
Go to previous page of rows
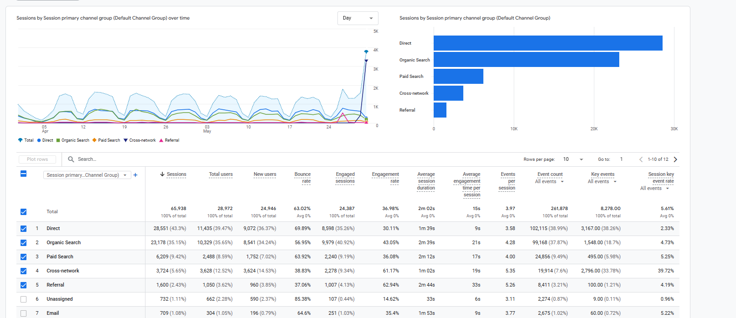coord(641,159)
